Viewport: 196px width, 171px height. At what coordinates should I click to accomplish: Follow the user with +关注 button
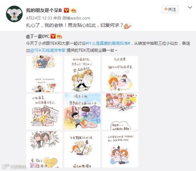pos(170,9)
